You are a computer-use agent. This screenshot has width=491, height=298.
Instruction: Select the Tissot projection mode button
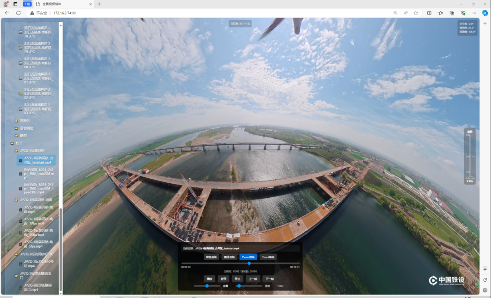[x=268, y=257]
